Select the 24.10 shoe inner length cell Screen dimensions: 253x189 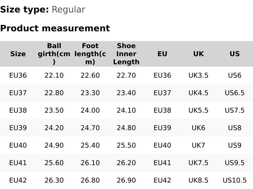(126, 110)
